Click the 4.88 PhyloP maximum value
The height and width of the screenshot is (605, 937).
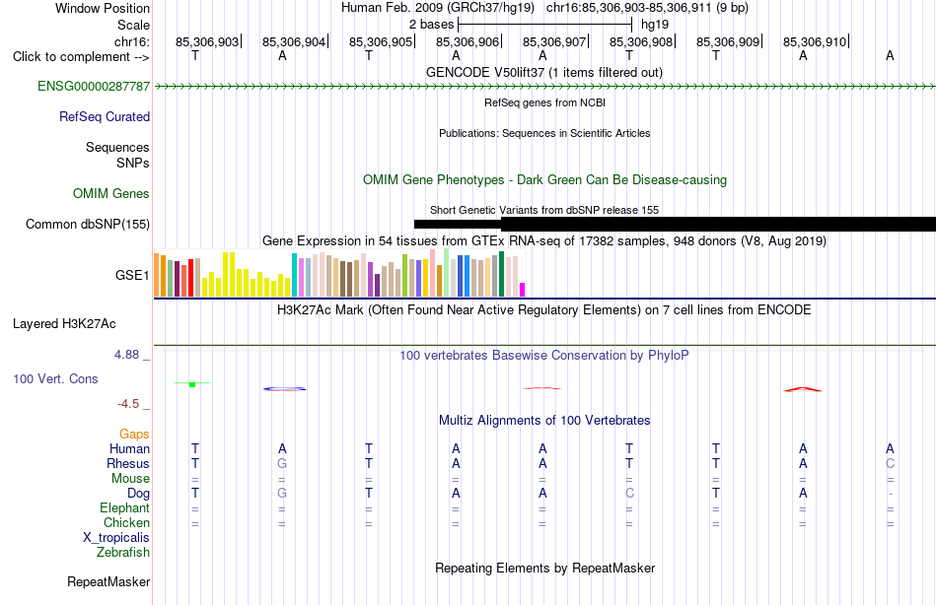click(x=126, y=355)
